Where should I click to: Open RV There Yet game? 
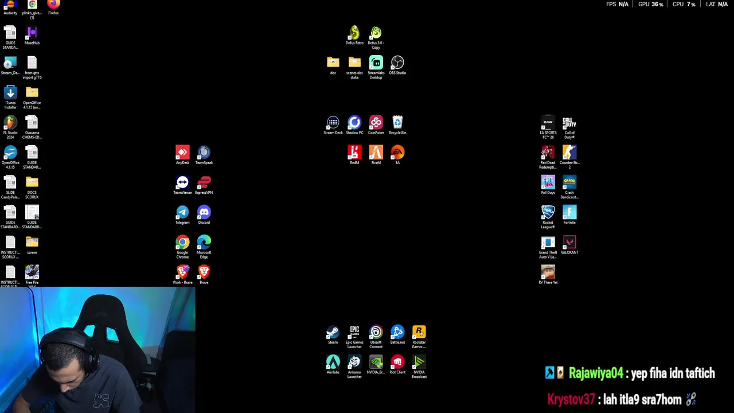coord(548,275)
